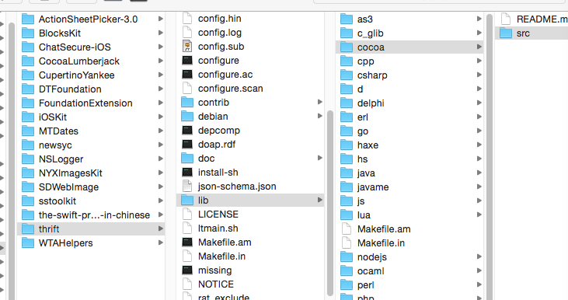Expand the csharp folder arrow
Viewport: 568px width, 300px height.
tap(479, 75)
